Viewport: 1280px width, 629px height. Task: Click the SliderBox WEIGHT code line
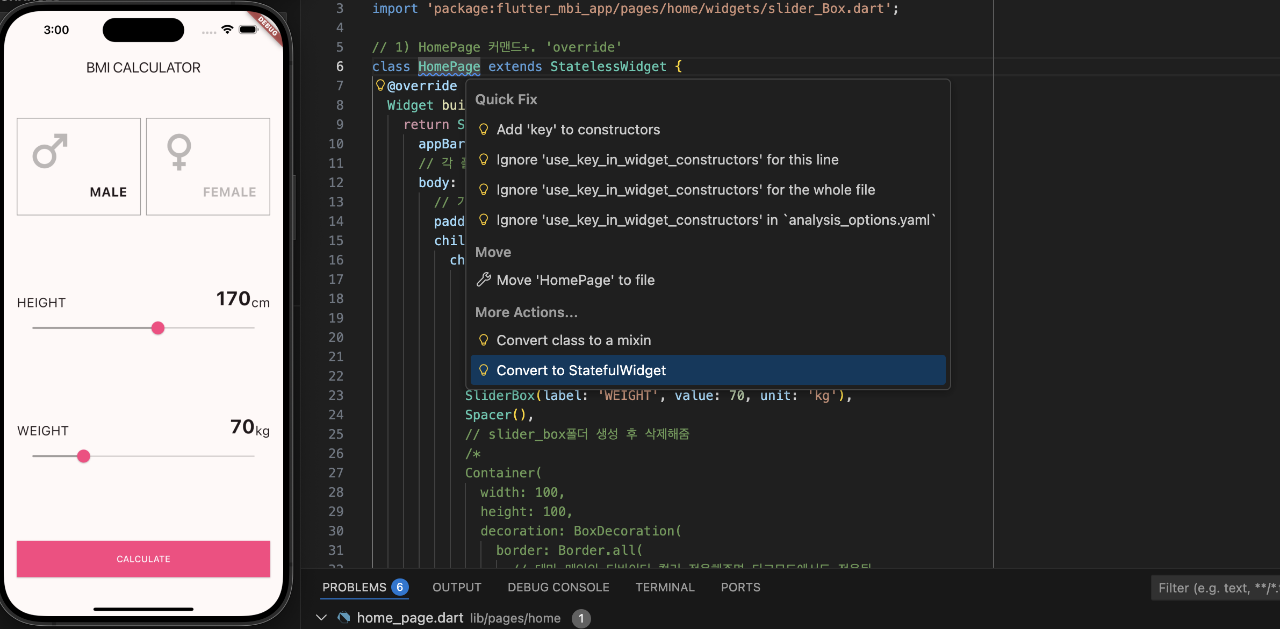coord(659,396)
